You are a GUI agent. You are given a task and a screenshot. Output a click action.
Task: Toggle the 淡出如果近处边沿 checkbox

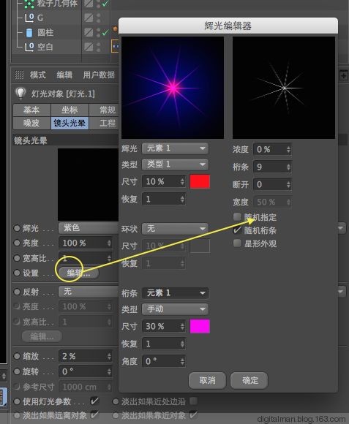click(193, 401)
